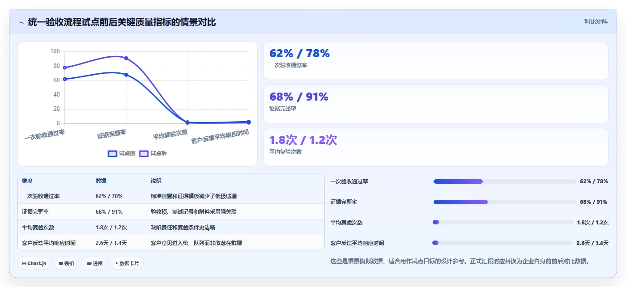Click the 100 tick on the y-axis
The image size is (626, 287).
pyautogui.click(x=55, y=51)
